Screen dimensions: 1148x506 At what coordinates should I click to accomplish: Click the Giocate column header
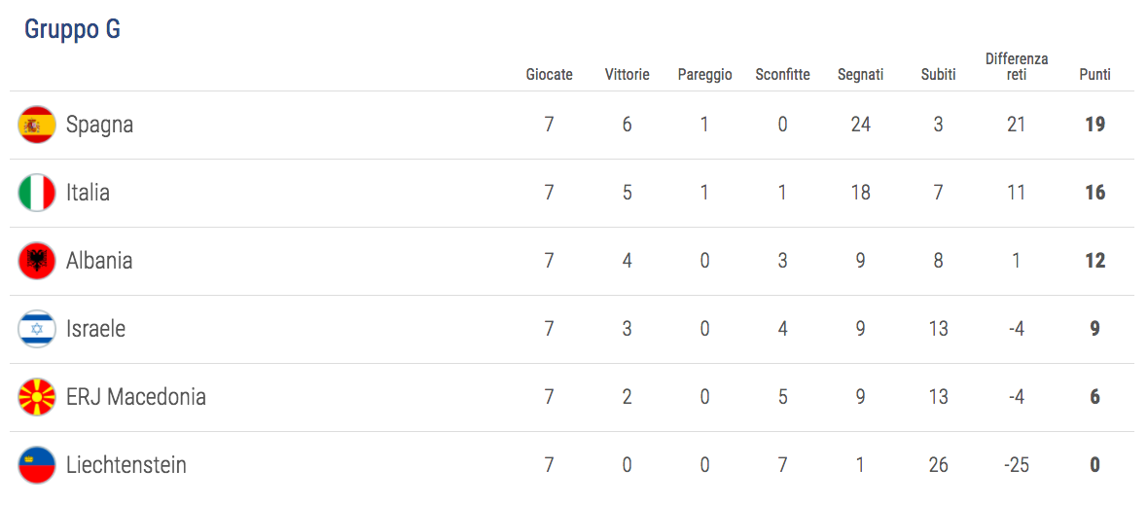point(550,75)
